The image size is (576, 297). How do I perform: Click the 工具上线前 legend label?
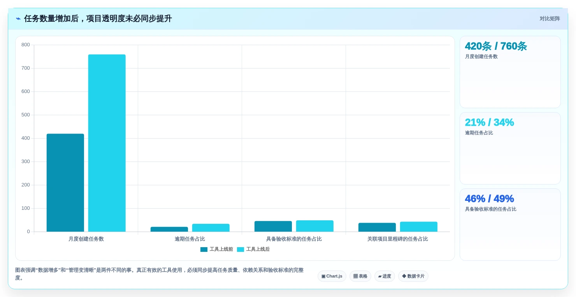point(221,250)
